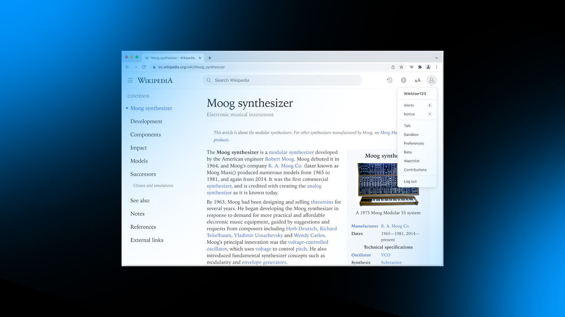Click the browser forward arrow
The height and width of the screenshot is (317, 565).
tap(136, 67)
